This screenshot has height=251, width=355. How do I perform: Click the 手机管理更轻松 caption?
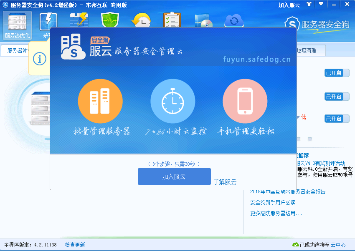246,131
